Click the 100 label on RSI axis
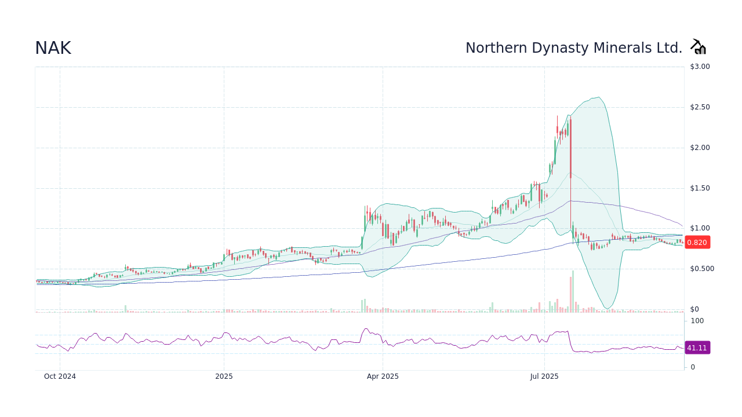 (x=697, y=321)
